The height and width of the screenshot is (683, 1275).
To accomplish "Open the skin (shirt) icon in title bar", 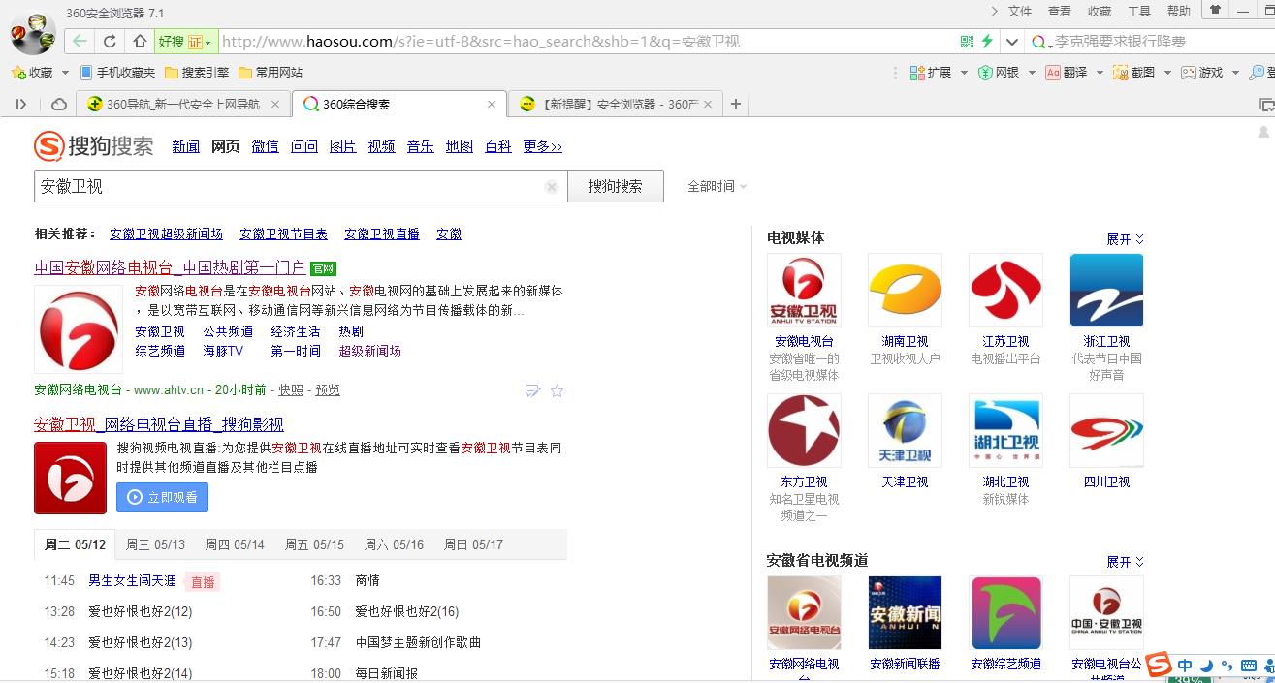I will (x=1215, y=10).
